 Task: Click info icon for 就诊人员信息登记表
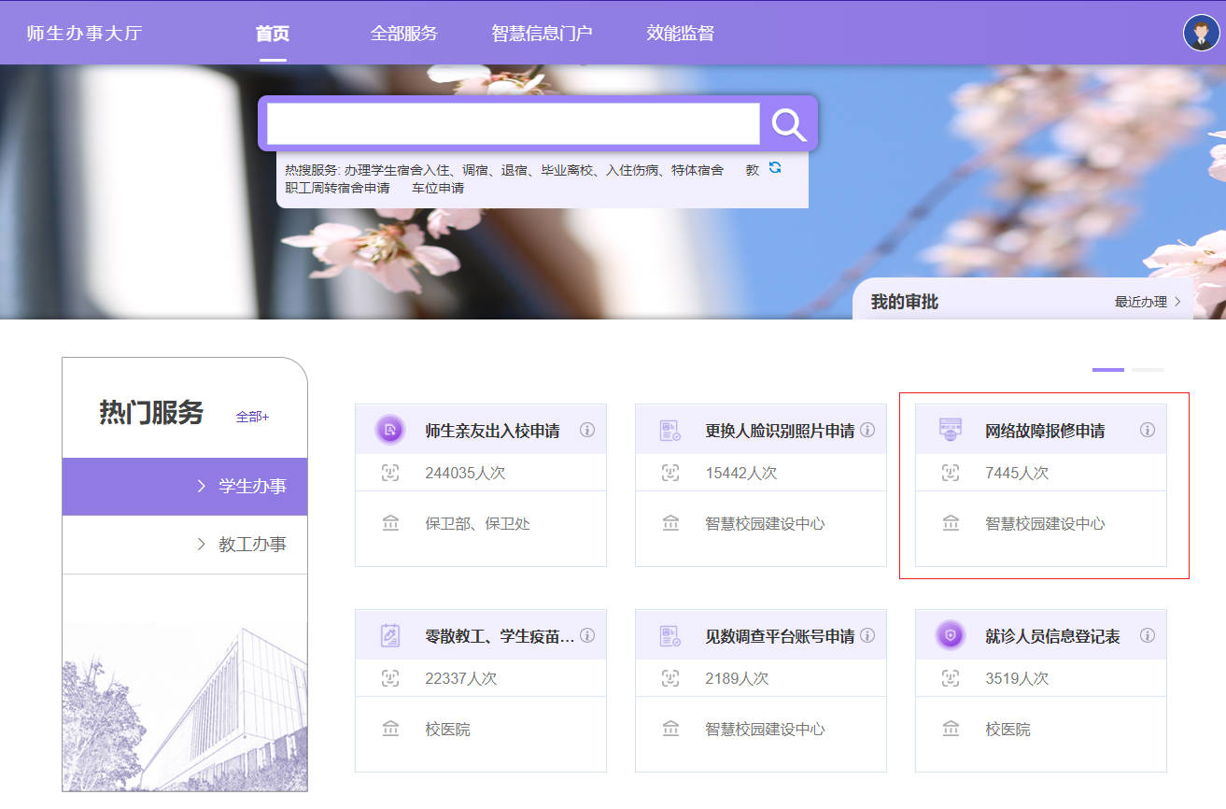pyautogui.click(x=1148, y=635)
